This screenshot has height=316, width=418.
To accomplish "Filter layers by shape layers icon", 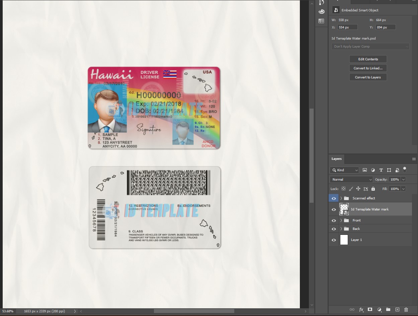I will [389, 170].
